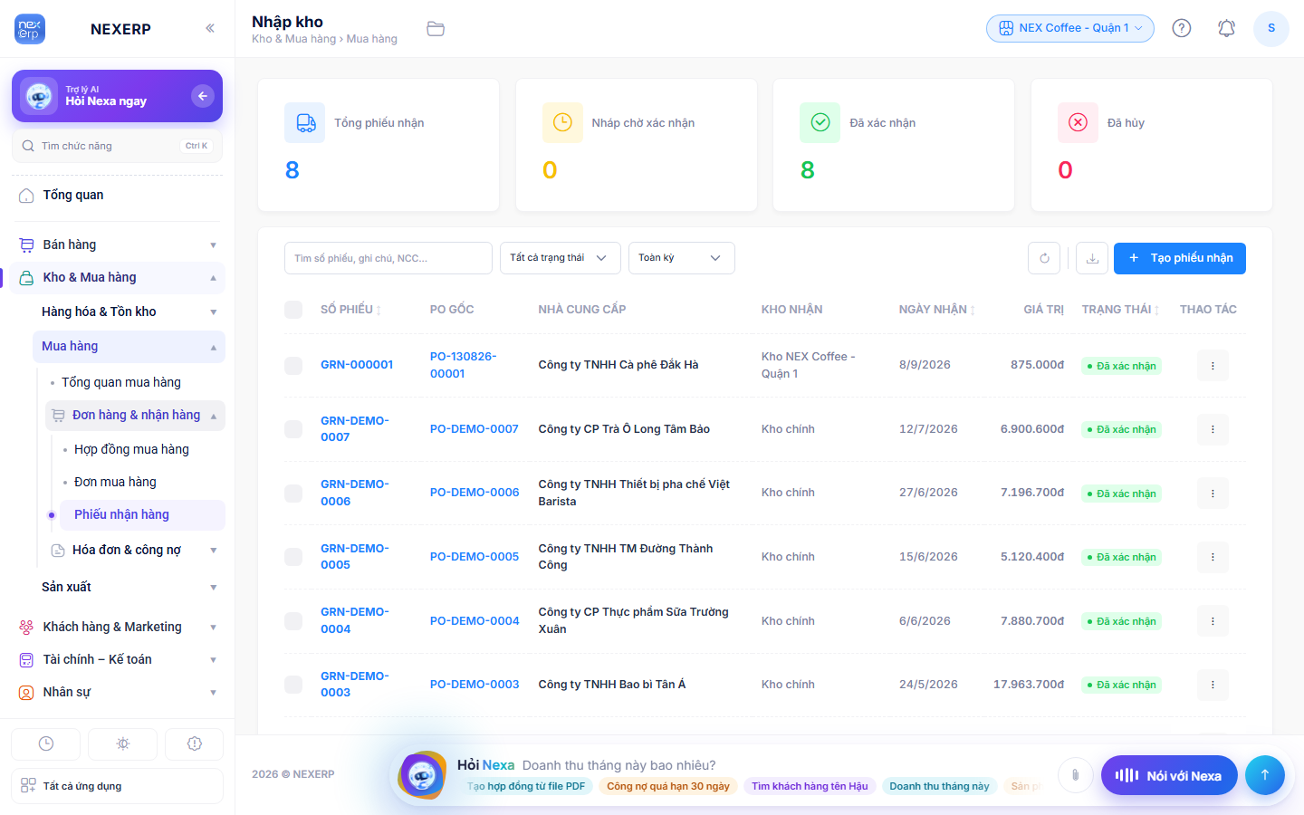Click the Nói với Nexa voice button

click(x=1169, y=775)
